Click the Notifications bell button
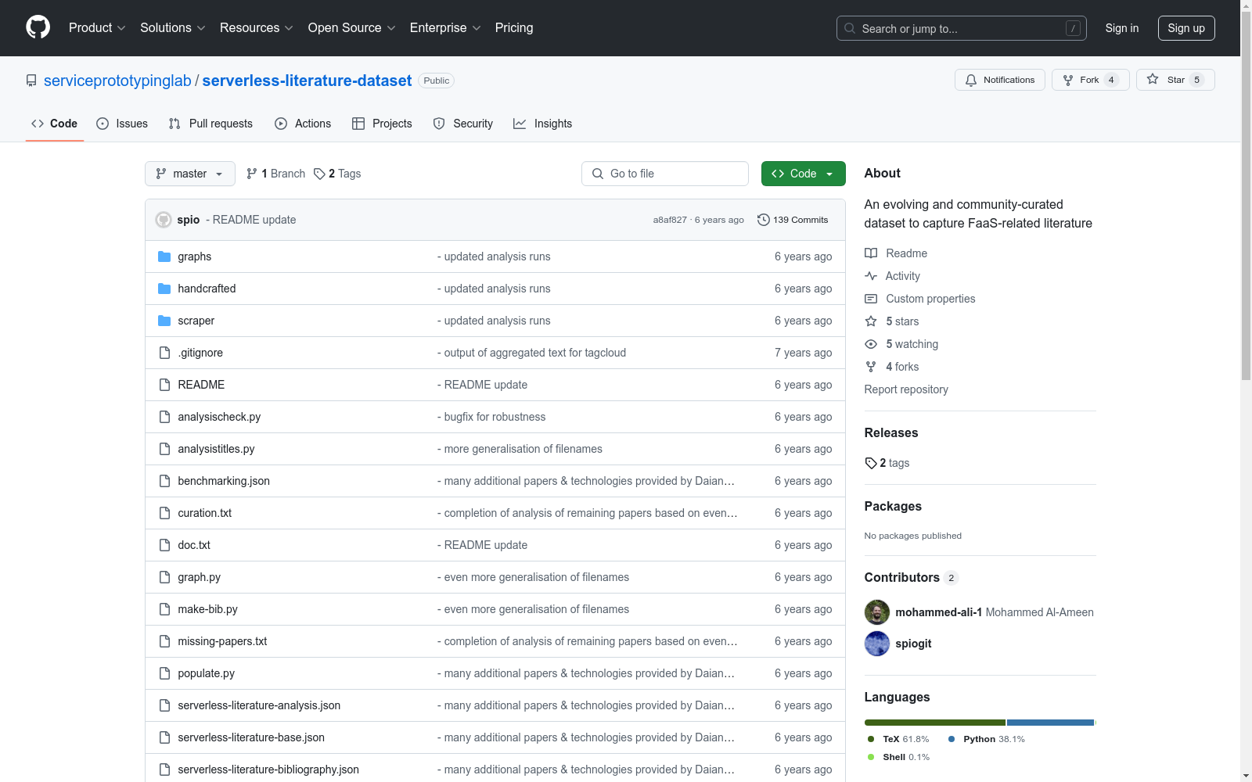The height and width of the screenshot is (782, 1252). [x=1000, y=80]
